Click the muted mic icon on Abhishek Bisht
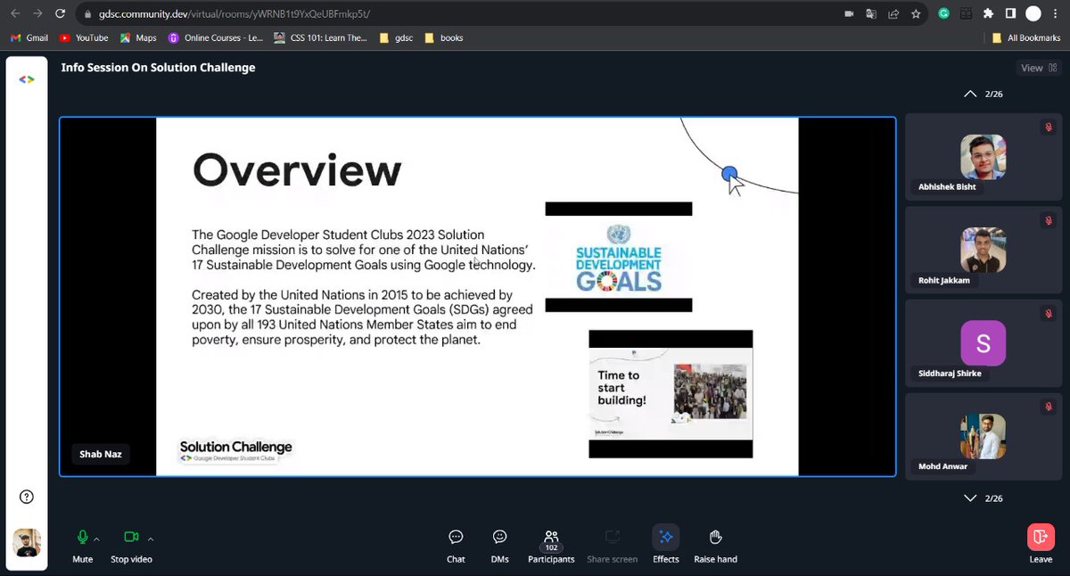The width and height of the screenshot is (1070, 576). coord(1049,128)
